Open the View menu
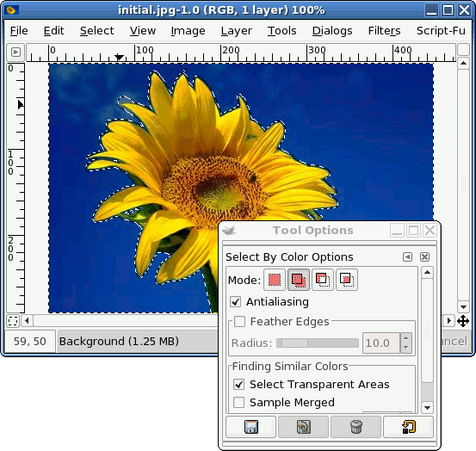 143,31
